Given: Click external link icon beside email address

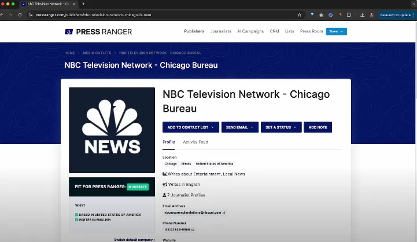Looking at the screenshot, I should pyautogui.click(x=224, y=212).
